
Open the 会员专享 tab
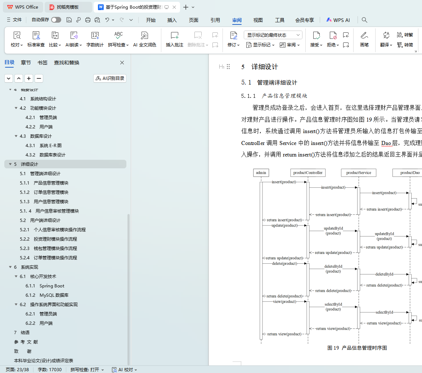[x=305, y=20]
